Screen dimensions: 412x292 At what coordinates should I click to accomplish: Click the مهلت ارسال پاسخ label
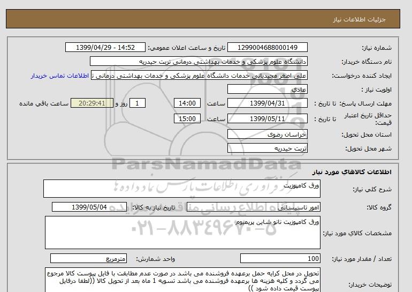tap(367, 103)
